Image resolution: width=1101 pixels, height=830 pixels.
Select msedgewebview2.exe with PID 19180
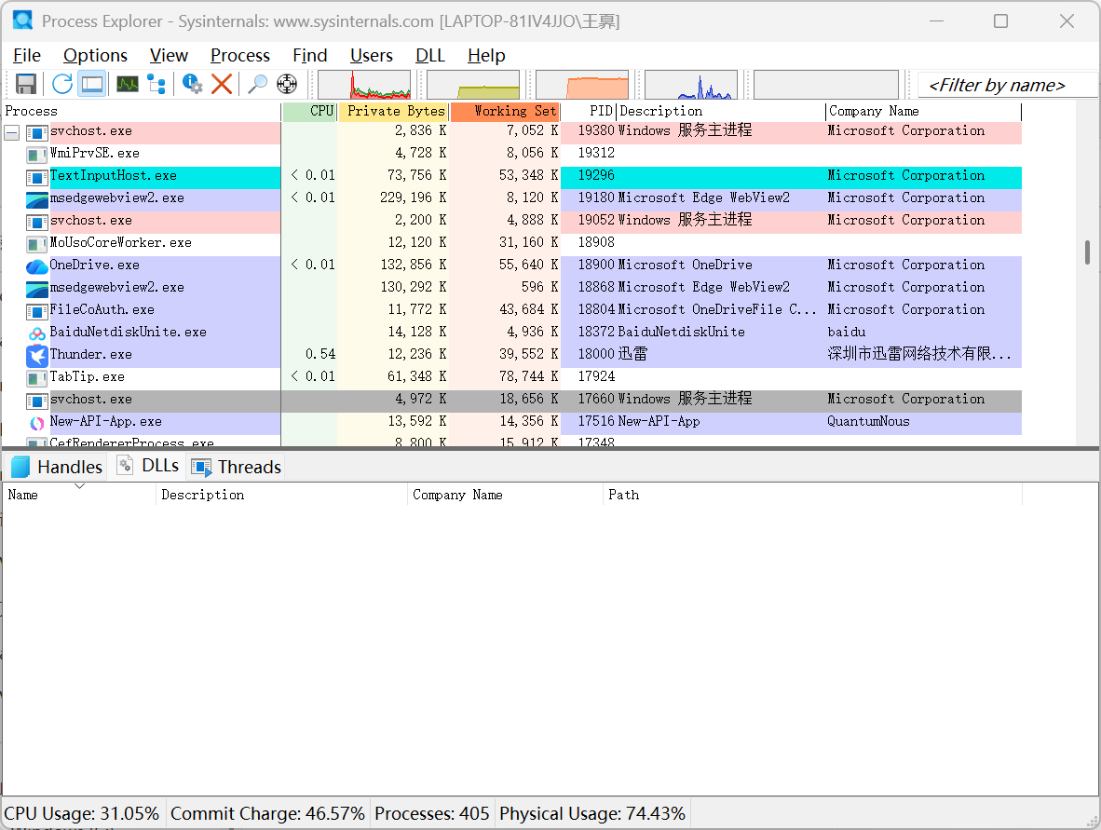(512, 198)
